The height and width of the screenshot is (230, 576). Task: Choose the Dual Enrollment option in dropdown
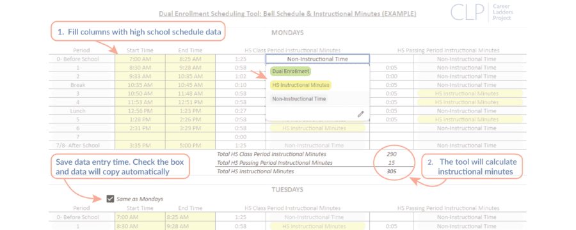point(291,71)
